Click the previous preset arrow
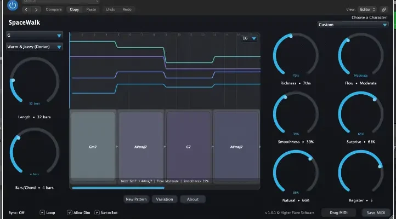The height and width of the screenshot is (219, 396). click(26, 9)
